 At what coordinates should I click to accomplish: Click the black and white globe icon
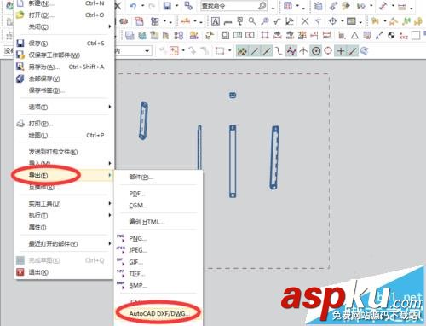coord(391,35)
